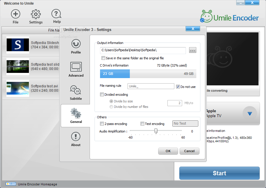Click the video preview area

click(232, 59)
